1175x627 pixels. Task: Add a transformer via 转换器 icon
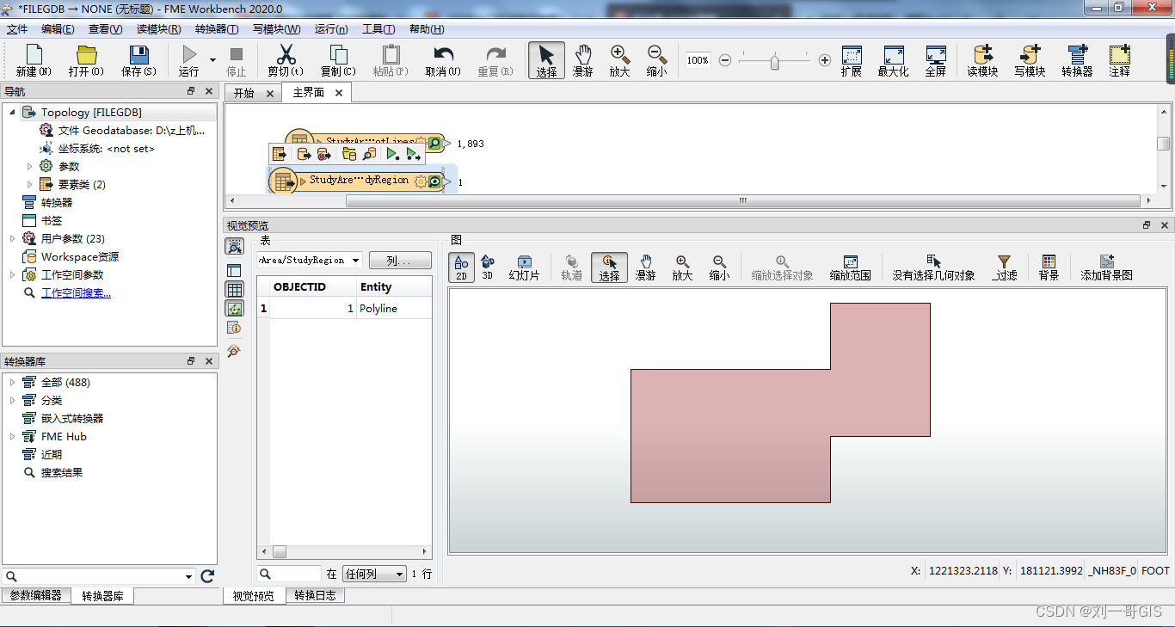1077,61
